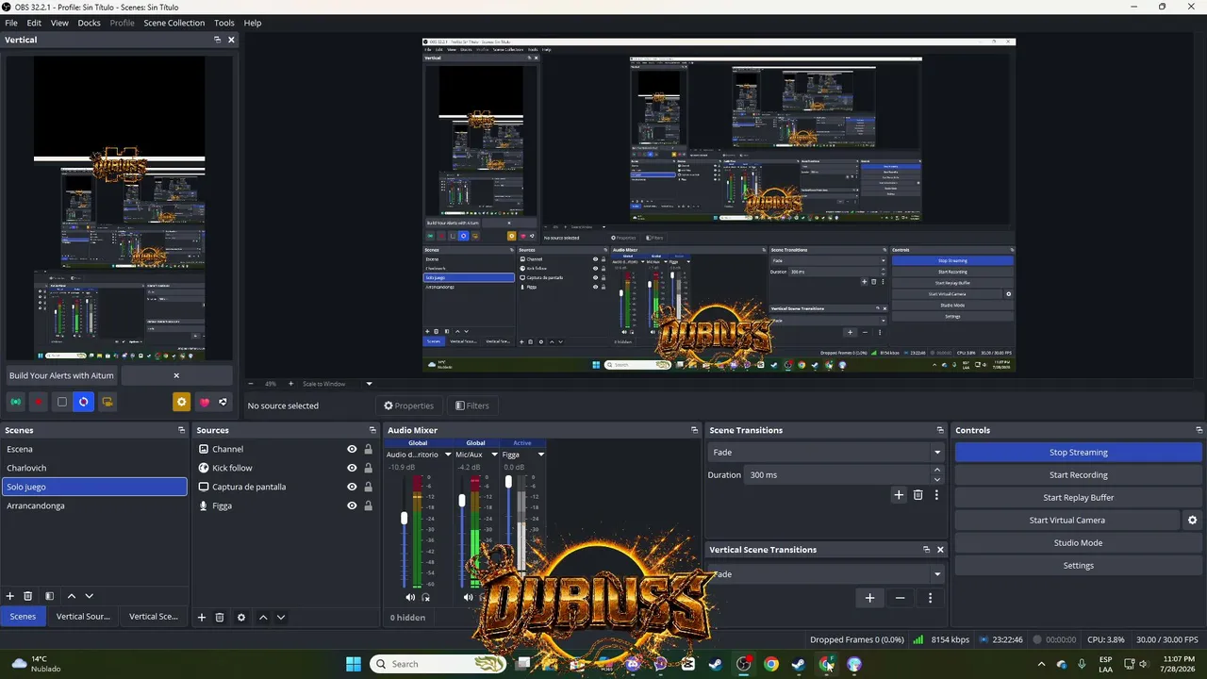Toggle monitoring headphone icon for Audio d...ritorio
1207x679 pixels.
coord(426,597)
